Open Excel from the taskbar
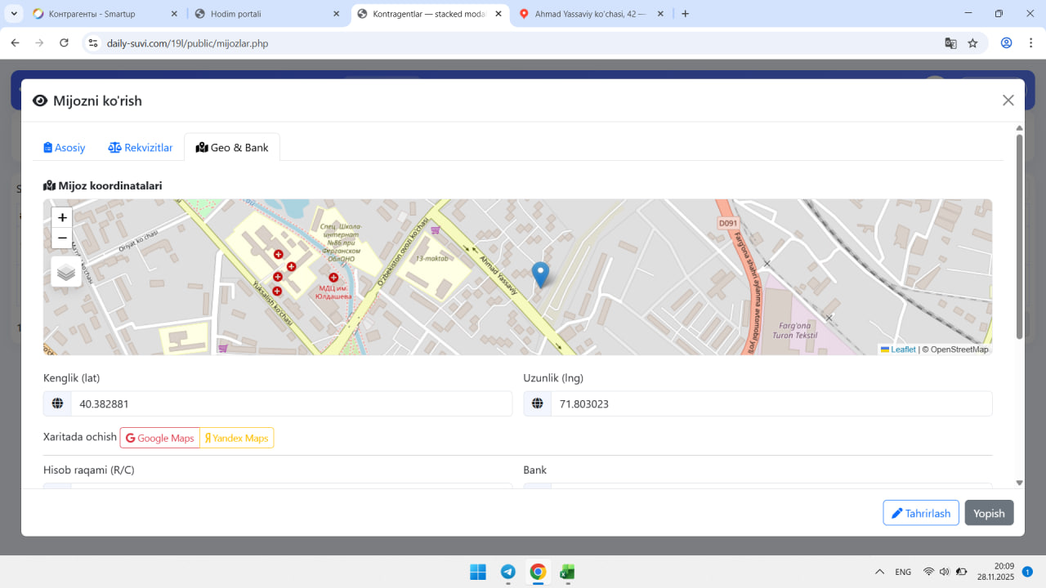The height and width of the screenshot is (588, 1046). [x=567, y=572]
